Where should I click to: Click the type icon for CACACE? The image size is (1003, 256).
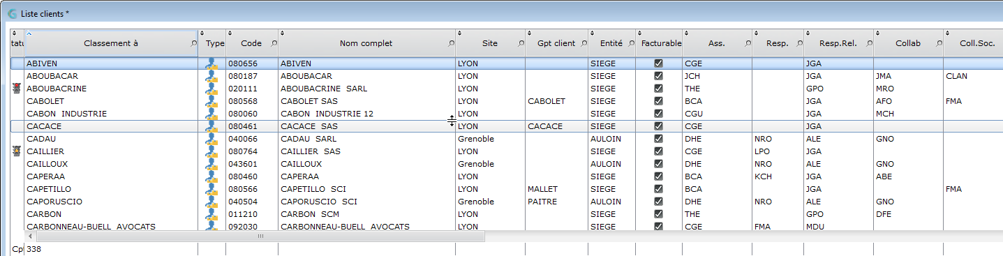[211, 126]
